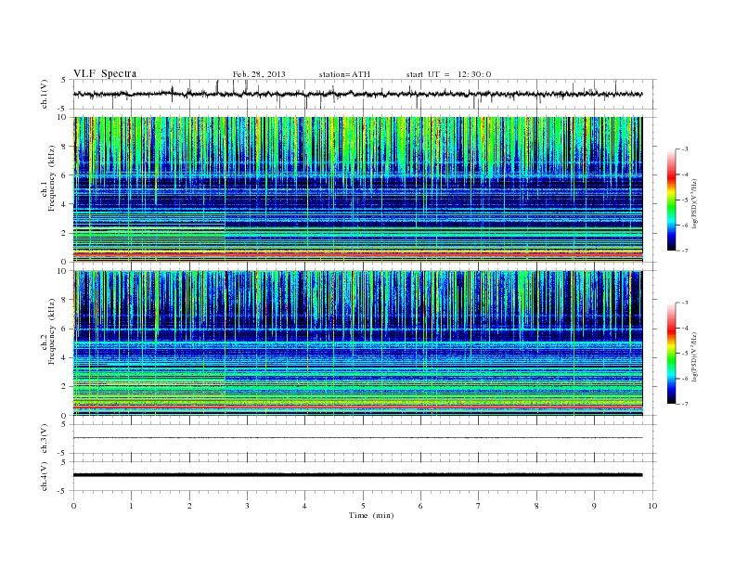735x568 pixels.
Task: Click the "VLF Spectra" plot title
Action: pyautogui.click(x=105, y=73)
